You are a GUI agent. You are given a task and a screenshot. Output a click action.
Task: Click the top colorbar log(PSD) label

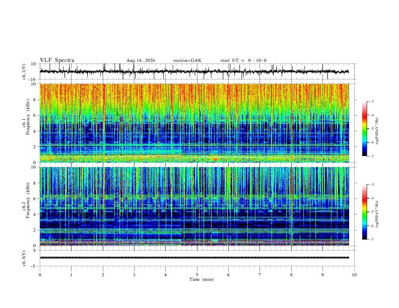click(x=377, y=131)
